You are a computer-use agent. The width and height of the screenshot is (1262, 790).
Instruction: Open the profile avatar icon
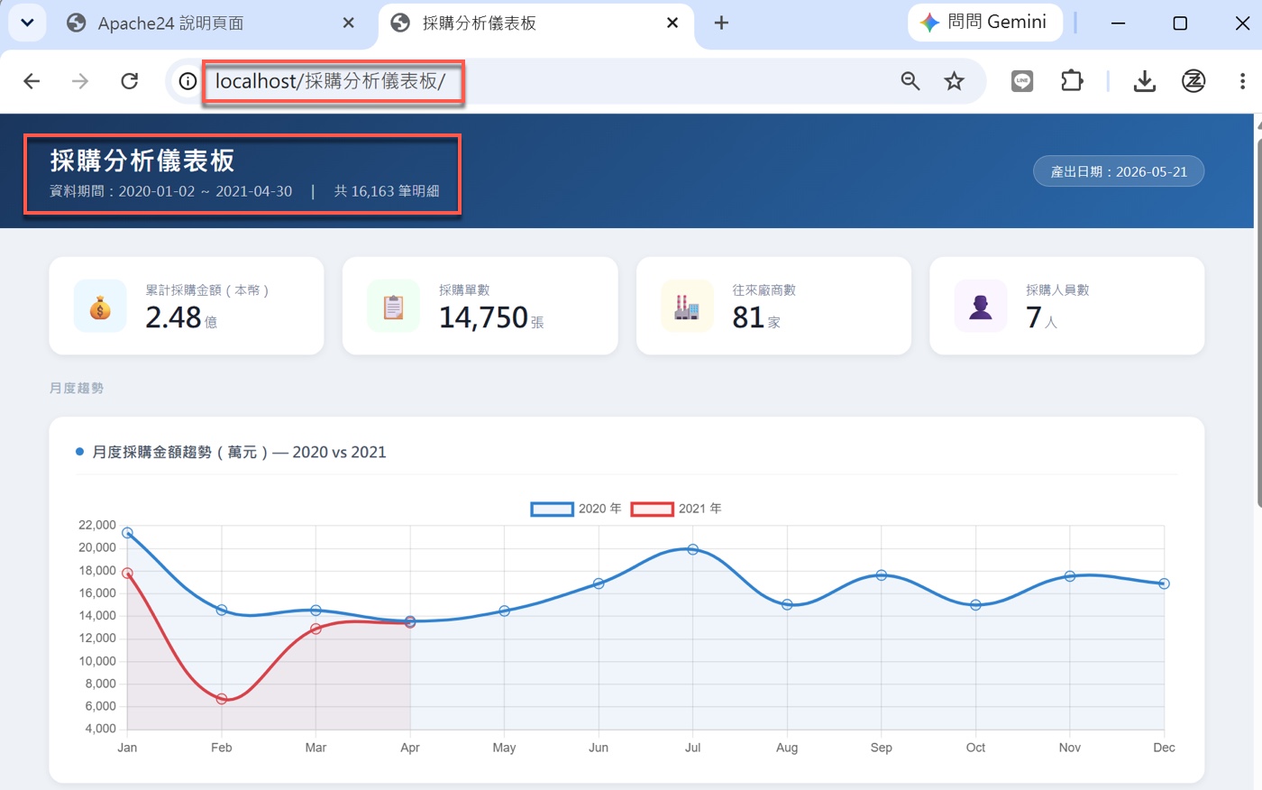pos(1193,81)
